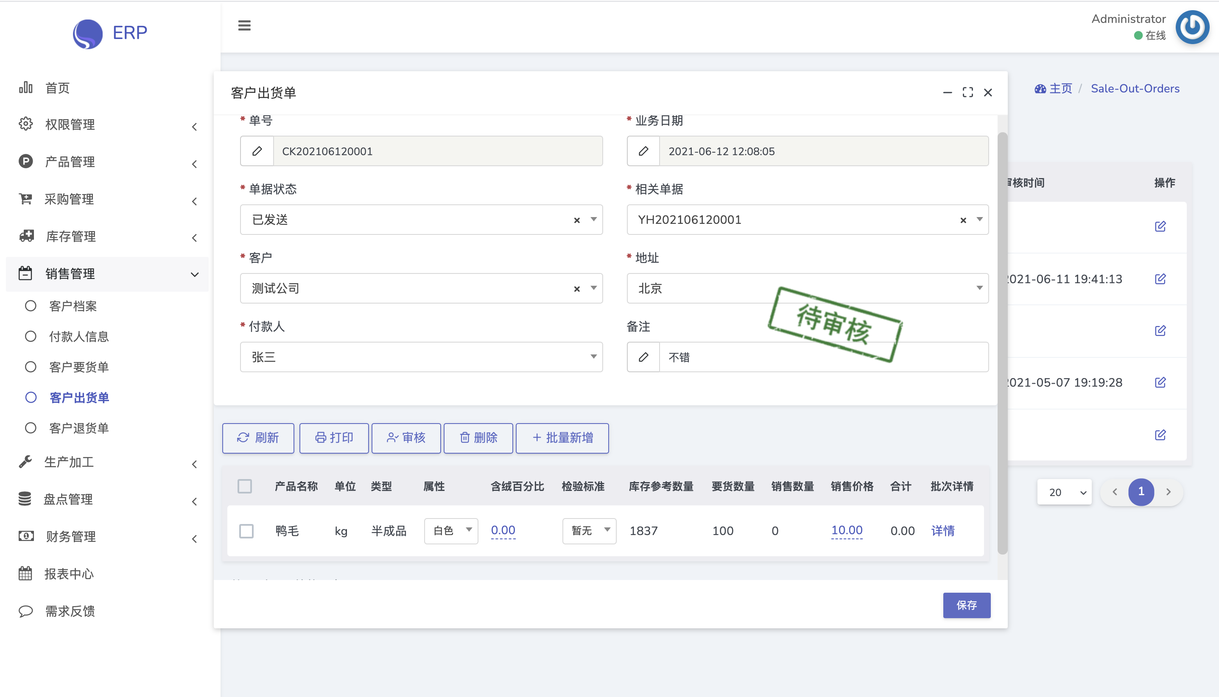Click the 审核 button
The image size is (1219, 697).
(x=406, y=438)
